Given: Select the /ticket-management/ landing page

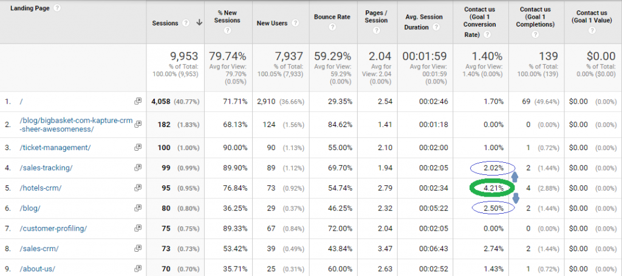Looking at the screenshot, I should 55,148.
